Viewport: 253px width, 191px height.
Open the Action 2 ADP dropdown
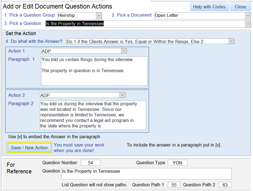click(x=122, y=95)
